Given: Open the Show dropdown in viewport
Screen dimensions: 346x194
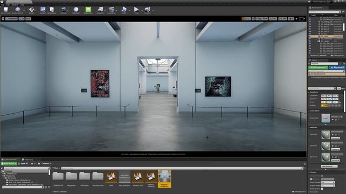Looking at the screenshot, I should coord(28,19).
